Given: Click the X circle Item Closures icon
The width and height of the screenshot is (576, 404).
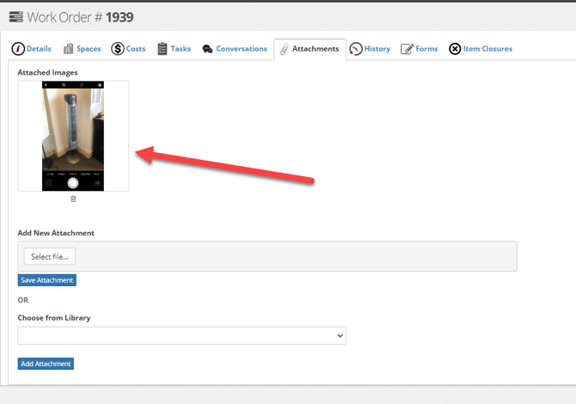Looking at the screenshot, I should pos(455,49).
